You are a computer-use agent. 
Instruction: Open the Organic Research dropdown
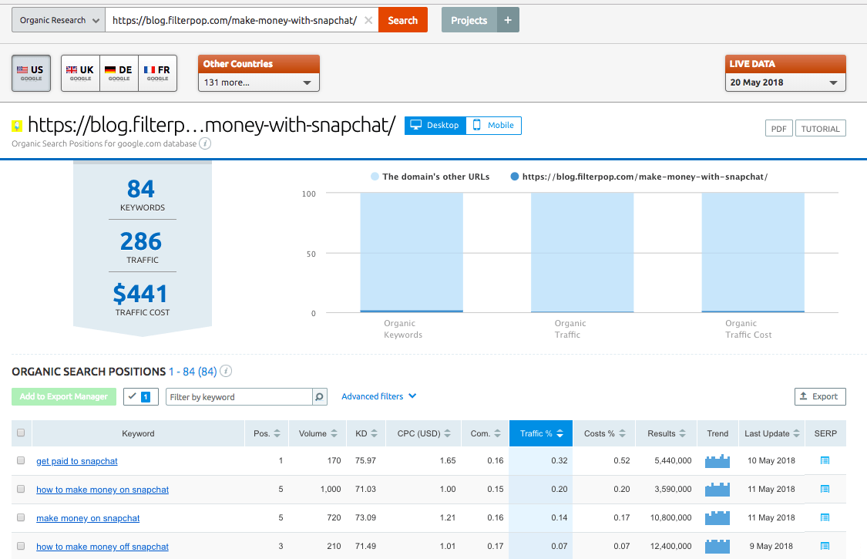click(59, 21)
